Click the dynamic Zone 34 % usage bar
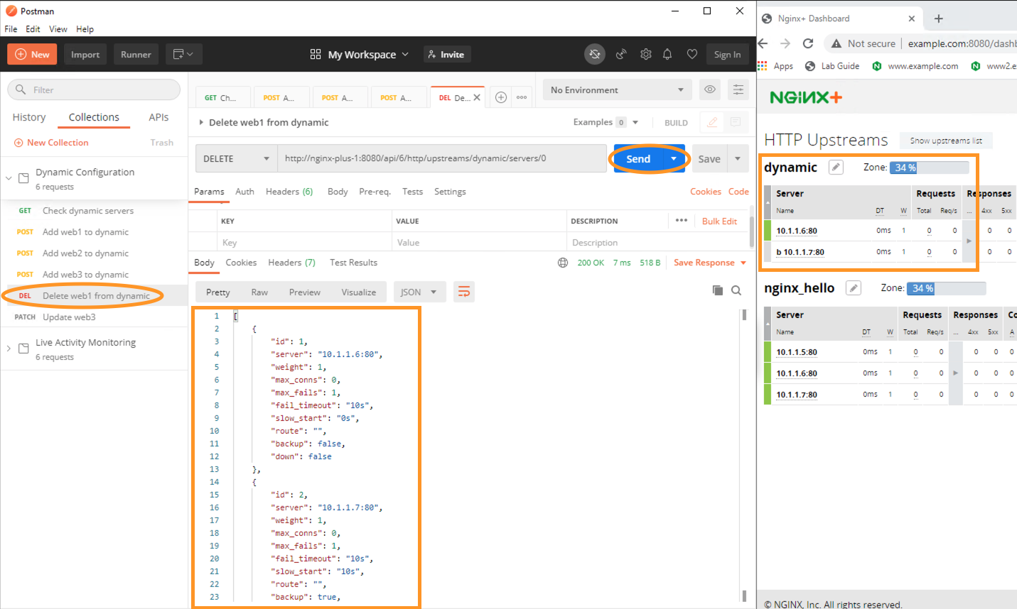 929,168
